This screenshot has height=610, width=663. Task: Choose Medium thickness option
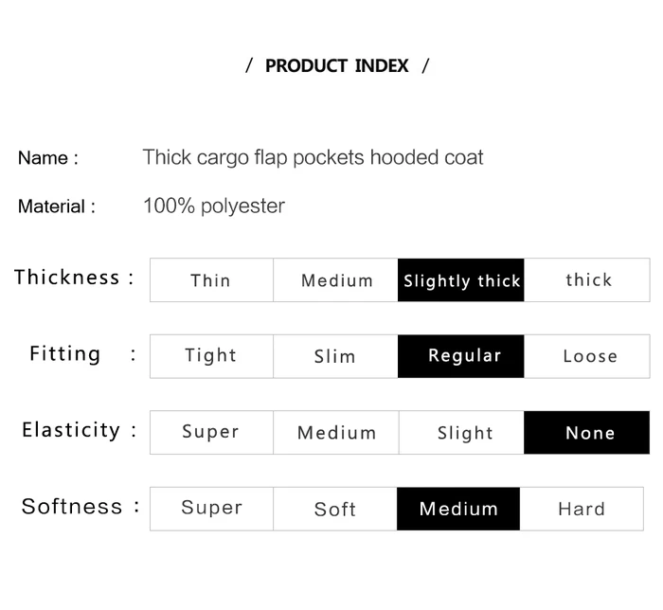pyautogui.click(x=335, y=279)
